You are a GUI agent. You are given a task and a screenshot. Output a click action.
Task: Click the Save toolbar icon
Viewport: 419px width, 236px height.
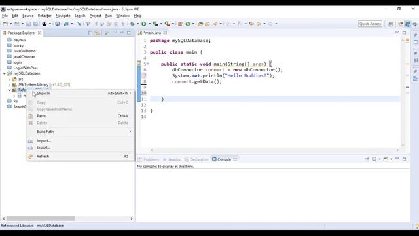click(28, 24)
